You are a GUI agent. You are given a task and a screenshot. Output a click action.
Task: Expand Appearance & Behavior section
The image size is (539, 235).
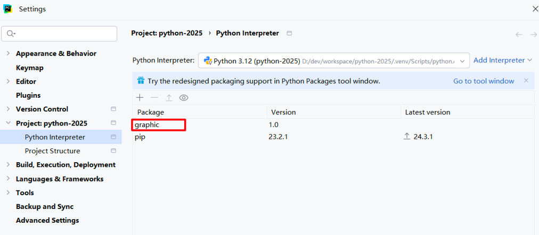click(8, 53)
